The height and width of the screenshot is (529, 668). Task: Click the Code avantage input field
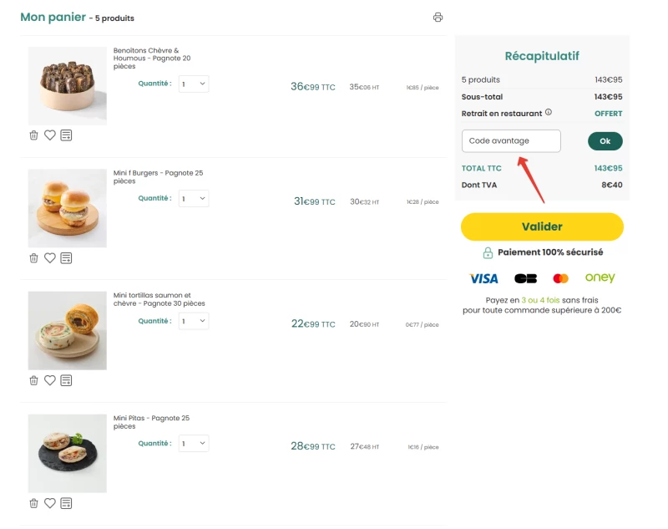tap(511, 141)
